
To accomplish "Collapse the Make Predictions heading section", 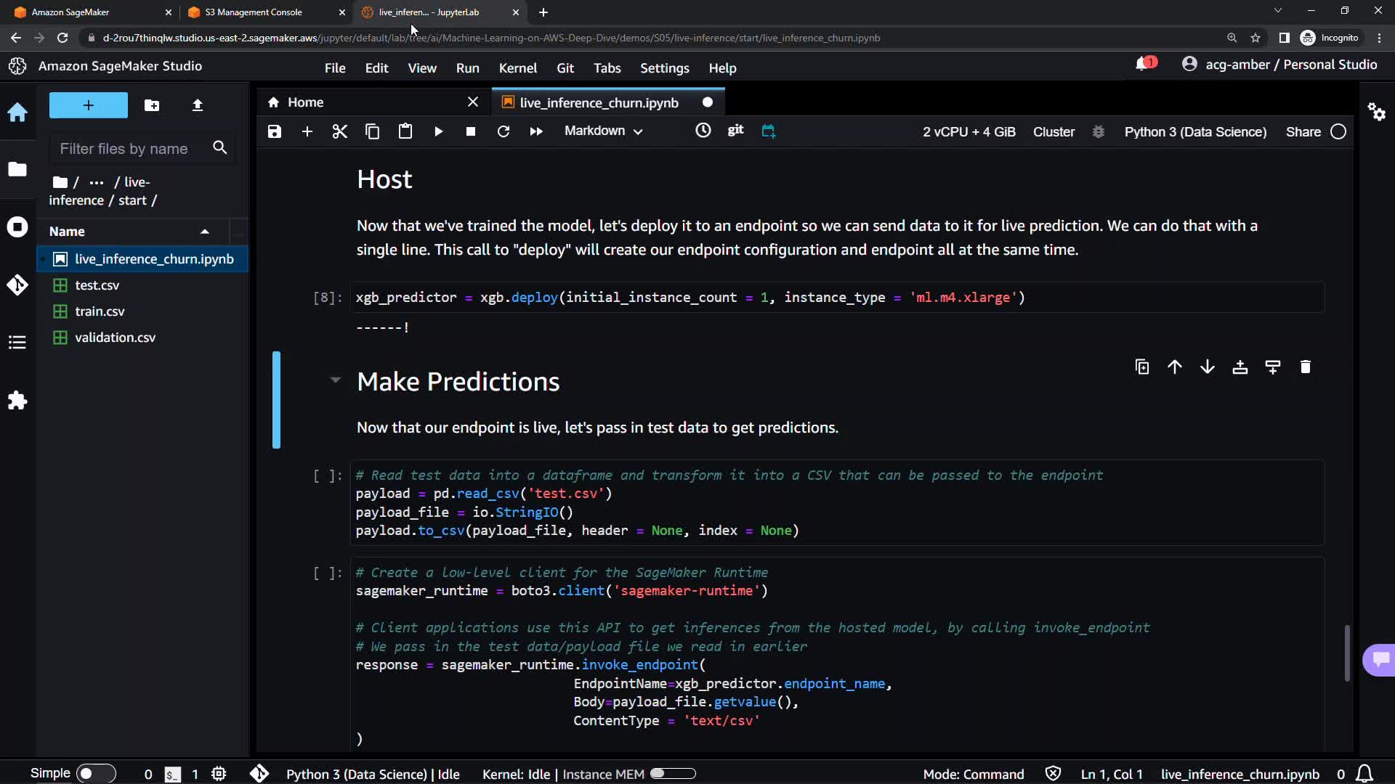I will 335,380.
